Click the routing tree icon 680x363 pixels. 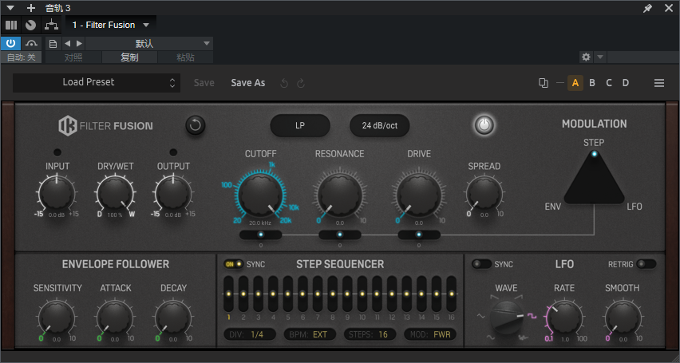pos(52,26)
